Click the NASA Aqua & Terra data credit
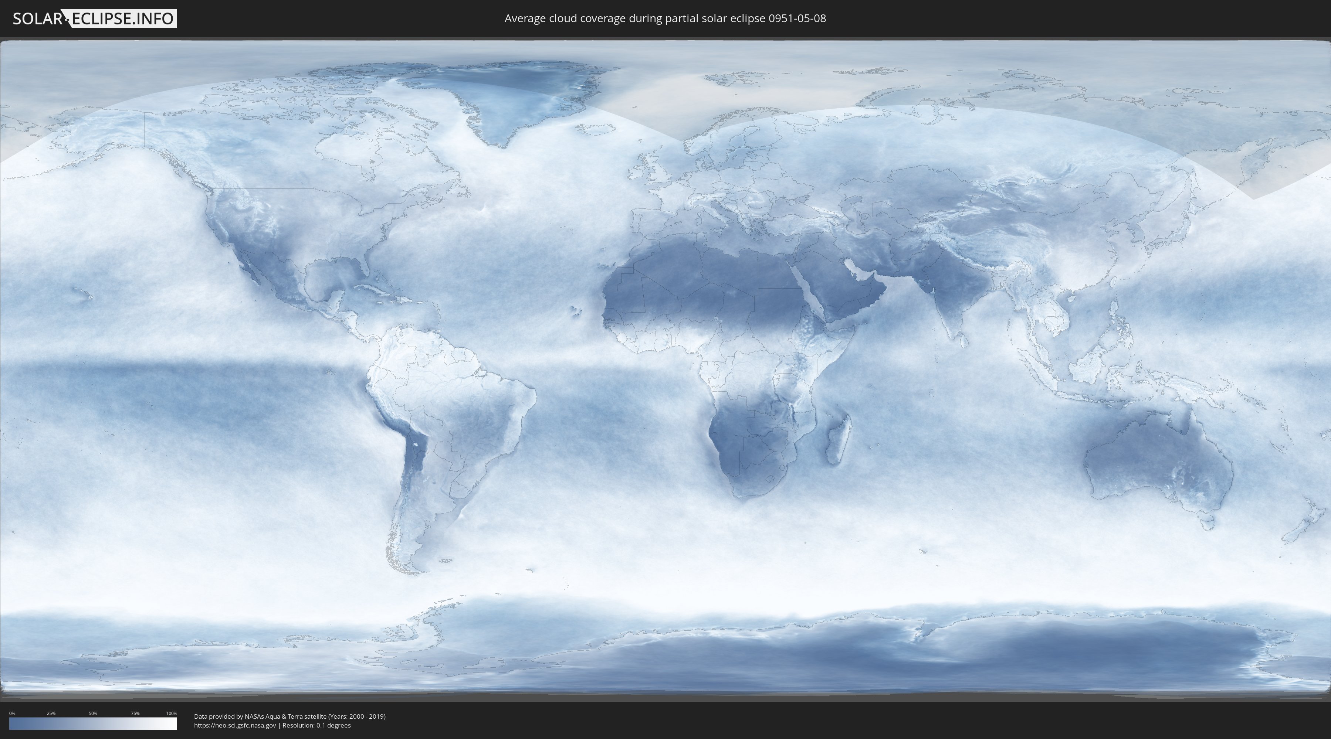Screen dimensions: 1331x739 coord(289,716)
